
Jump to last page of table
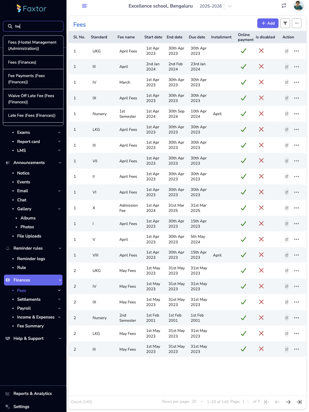(x=299, y=402)
